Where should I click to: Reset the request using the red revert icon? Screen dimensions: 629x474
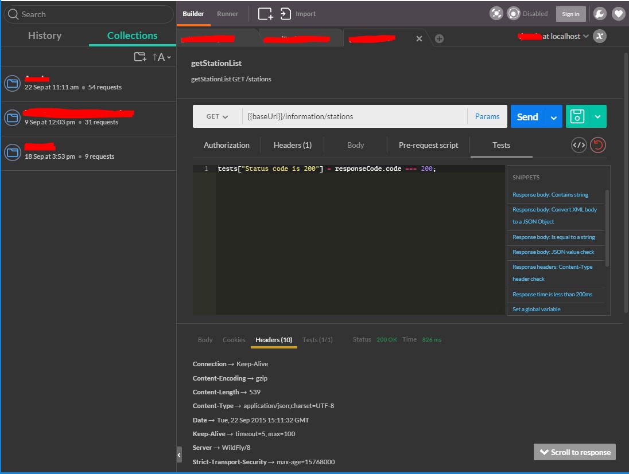pos(598,145)
